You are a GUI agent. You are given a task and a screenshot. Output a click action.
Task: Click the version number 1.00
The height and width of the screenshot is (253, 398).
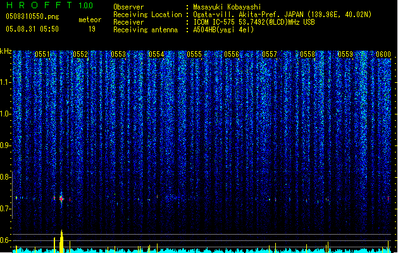pos(86,6)
